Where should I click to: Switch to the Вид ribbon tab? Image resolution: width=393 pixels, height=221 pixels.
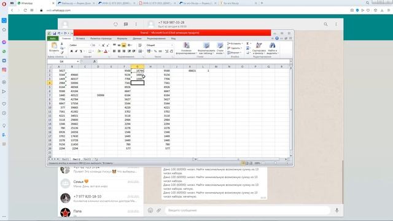[x=173, y=39]
